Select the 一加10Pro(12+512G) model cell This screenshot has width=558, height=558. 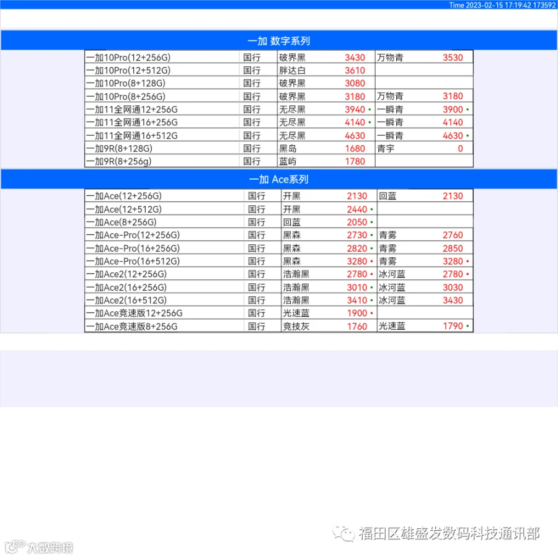(x=162, y=70)
